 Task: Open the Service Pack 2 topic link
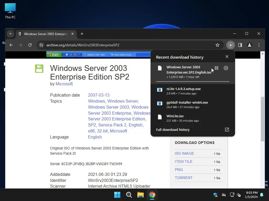point(112,125)
